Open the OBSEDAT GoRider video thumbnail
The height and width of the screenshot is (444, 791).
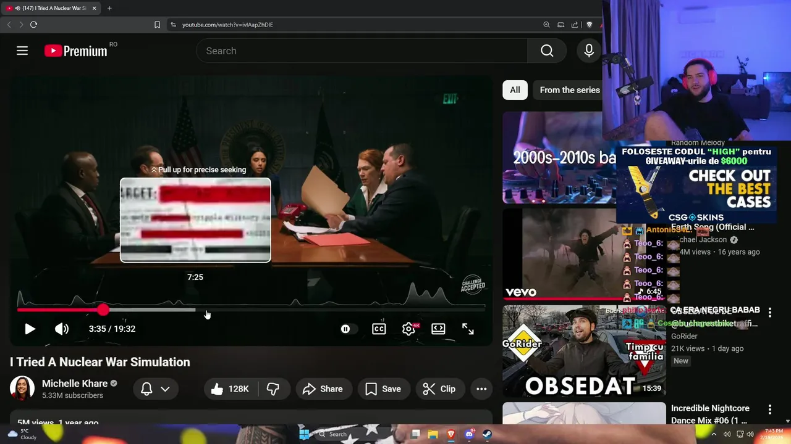click(x=584, y=351)
